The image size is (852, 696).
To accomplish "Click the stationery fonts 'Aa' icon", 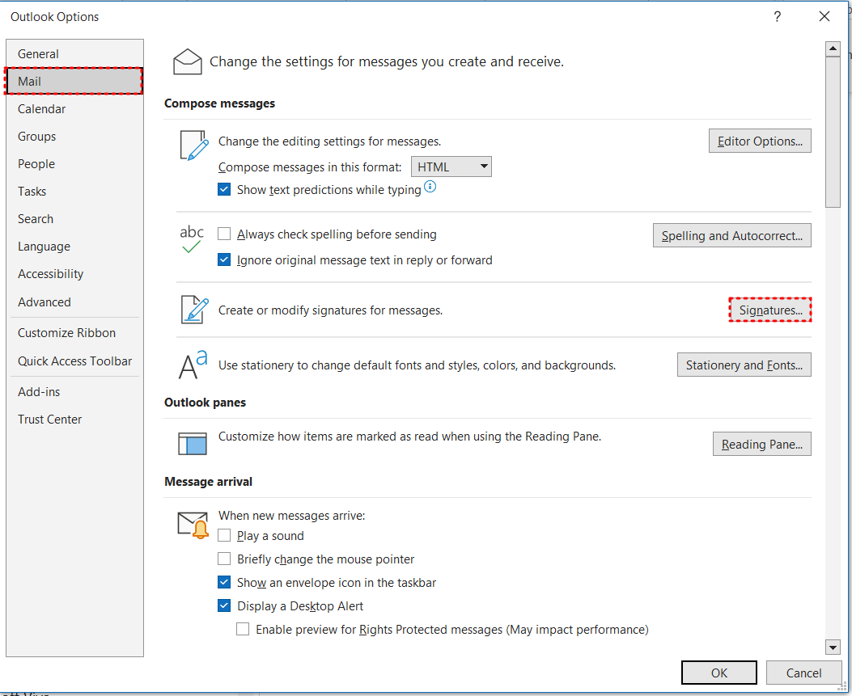I will click(x=193, y=365).
